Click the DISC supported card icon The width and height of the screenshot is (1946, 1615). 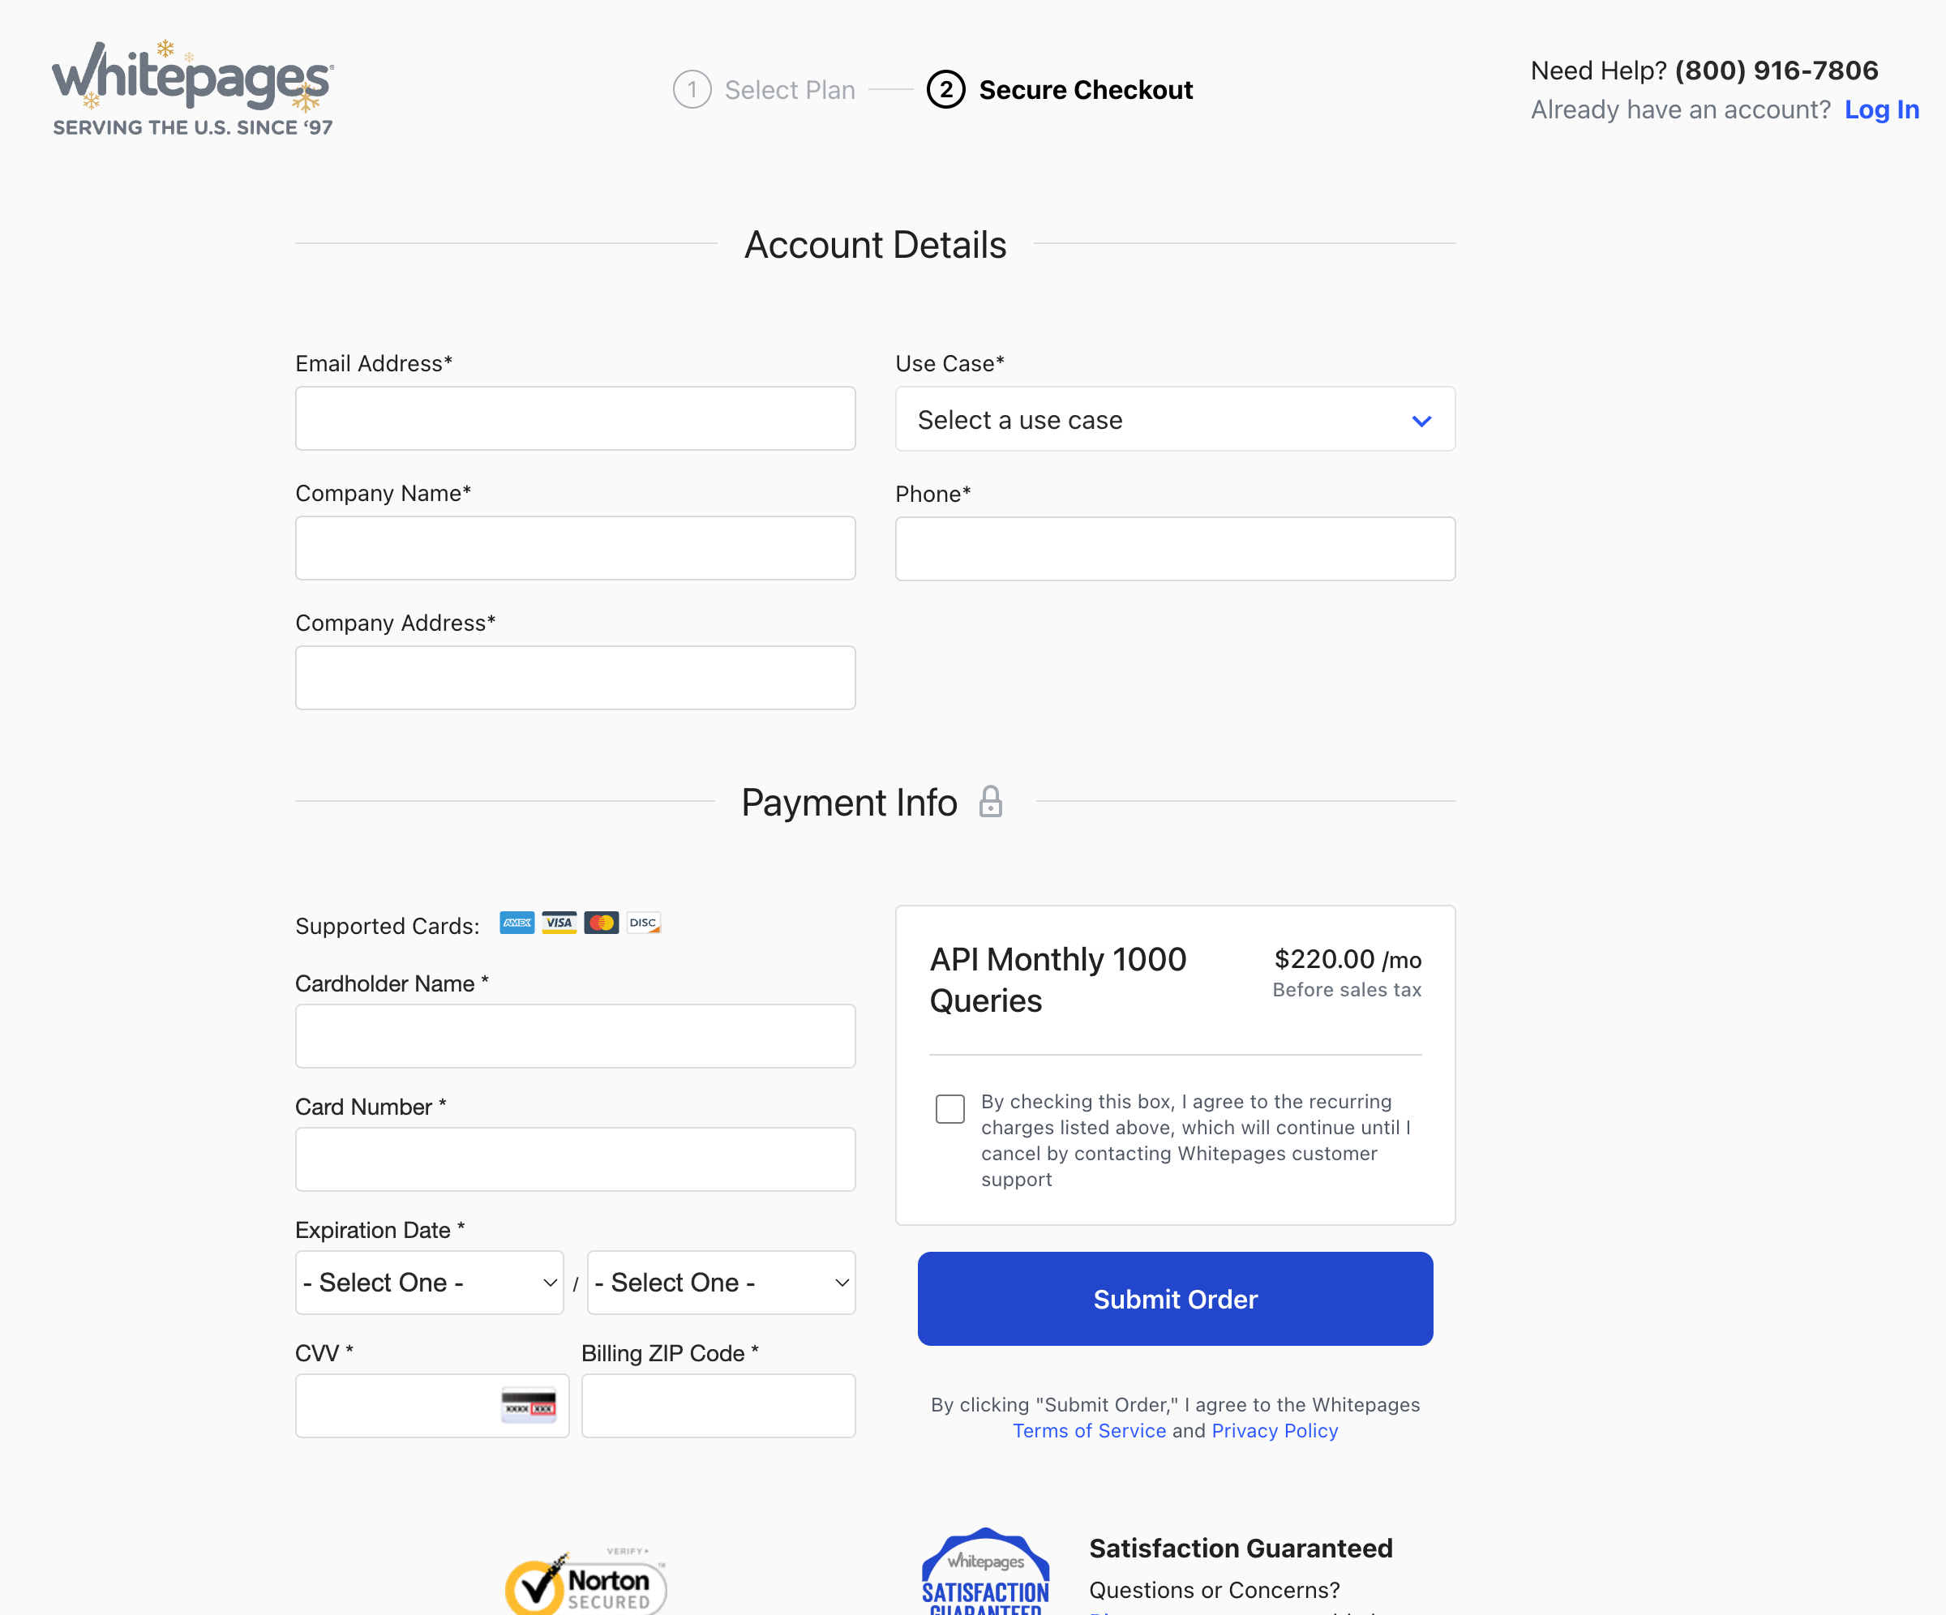643,923
